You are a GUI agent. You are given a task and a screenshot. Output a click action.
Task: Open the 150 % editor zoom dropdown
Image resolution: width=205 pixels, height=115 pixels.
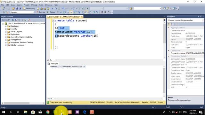54,60
